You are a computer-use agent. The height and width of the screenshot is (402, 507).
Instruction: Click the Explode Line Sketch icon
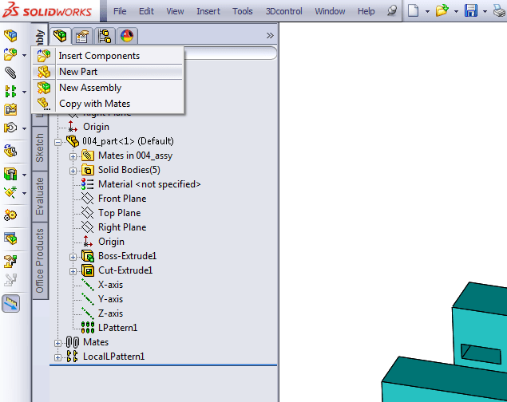tap(10, 280)
